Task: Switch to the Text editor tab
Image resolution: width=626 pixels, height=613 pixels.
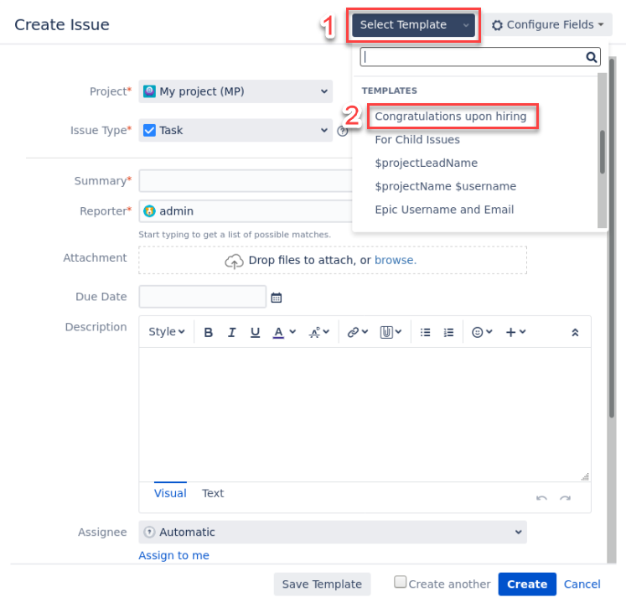Action: tap(213, 493)
